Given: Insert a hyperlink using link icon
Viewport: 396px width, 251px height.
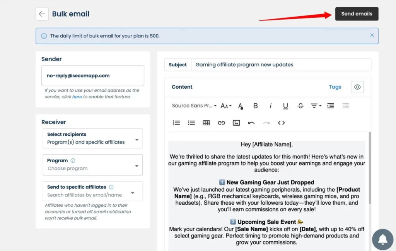Looking at the screenshot, I should click(x=221, y=123).
